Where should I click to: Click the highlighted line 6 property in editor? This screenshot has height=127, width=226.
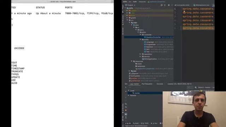(x=198, y=28)
